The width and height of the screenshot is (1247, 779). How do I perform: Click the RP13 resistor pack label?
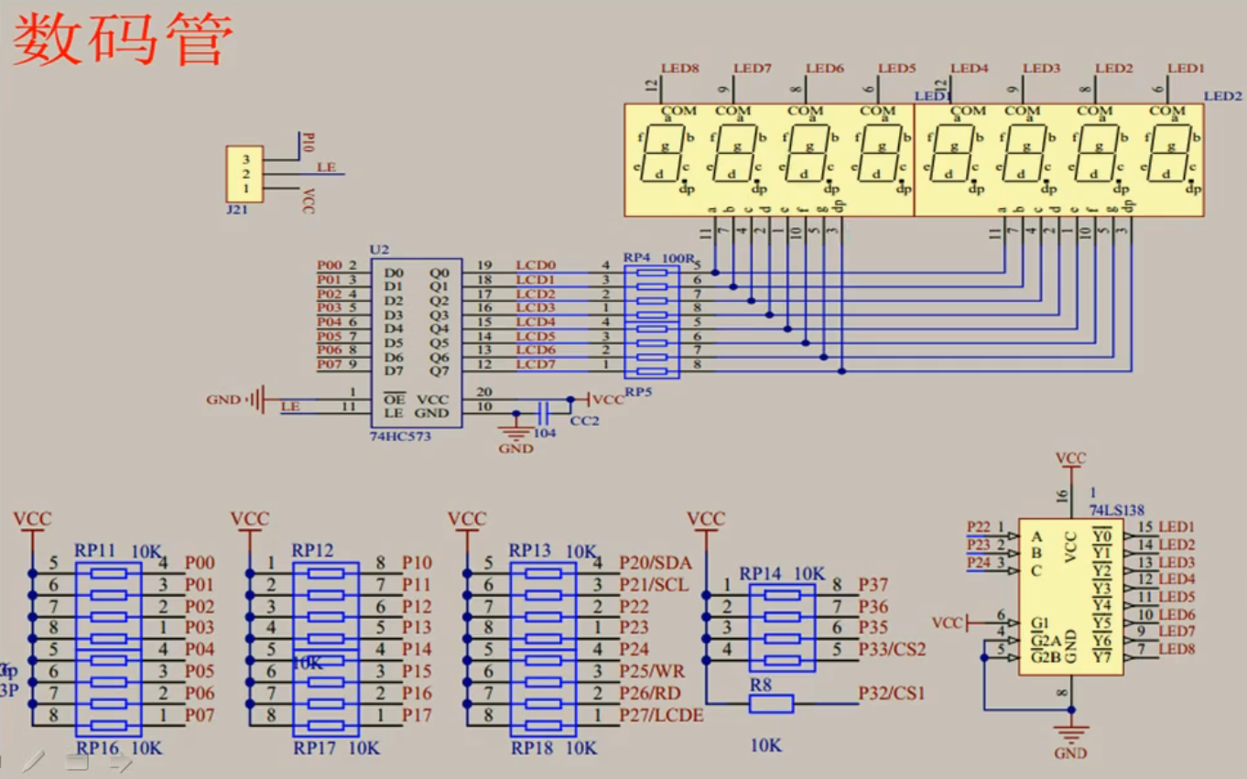pos(530,550)
